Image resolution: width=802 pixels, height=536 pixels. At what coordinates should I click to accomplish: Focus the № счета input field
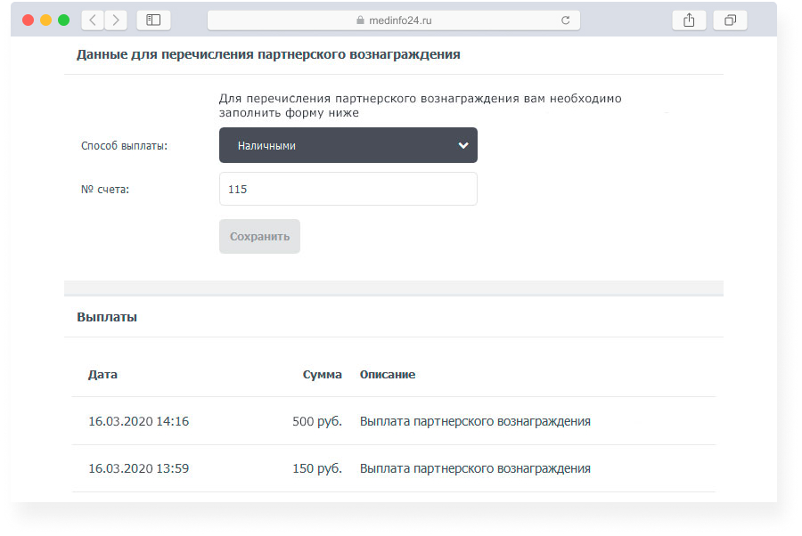pos(348,189)
